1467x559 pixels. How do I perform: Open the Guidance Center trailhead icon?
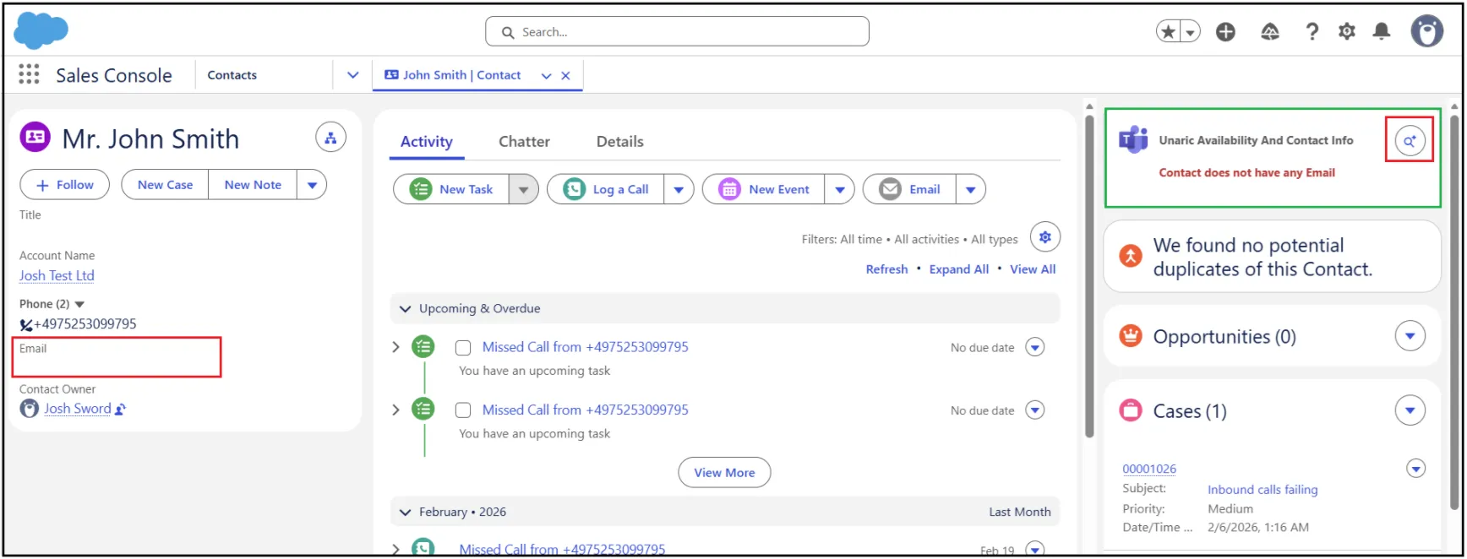pos(1270,32)
